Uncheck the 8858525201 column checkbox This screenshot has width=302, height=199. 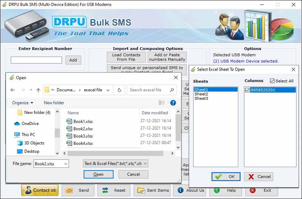coord(247,90)
